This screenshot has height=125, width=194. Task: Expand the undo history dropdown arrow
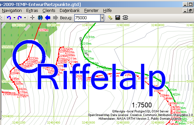(14, 18)
